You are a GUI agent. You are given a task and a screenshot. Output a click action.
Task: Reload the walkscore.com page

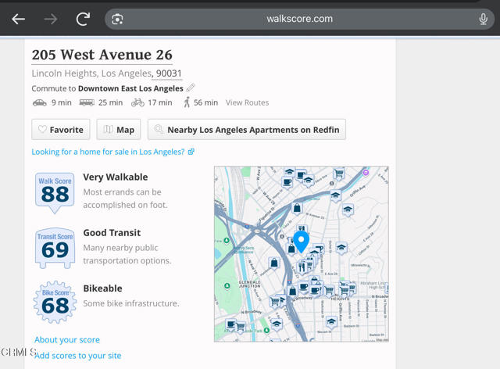83,19
